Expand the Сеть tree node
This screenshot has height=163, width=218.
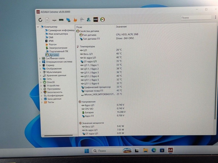[x=41, y=79]
